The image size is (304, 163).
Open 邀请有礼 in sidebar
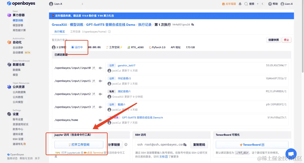19,144
